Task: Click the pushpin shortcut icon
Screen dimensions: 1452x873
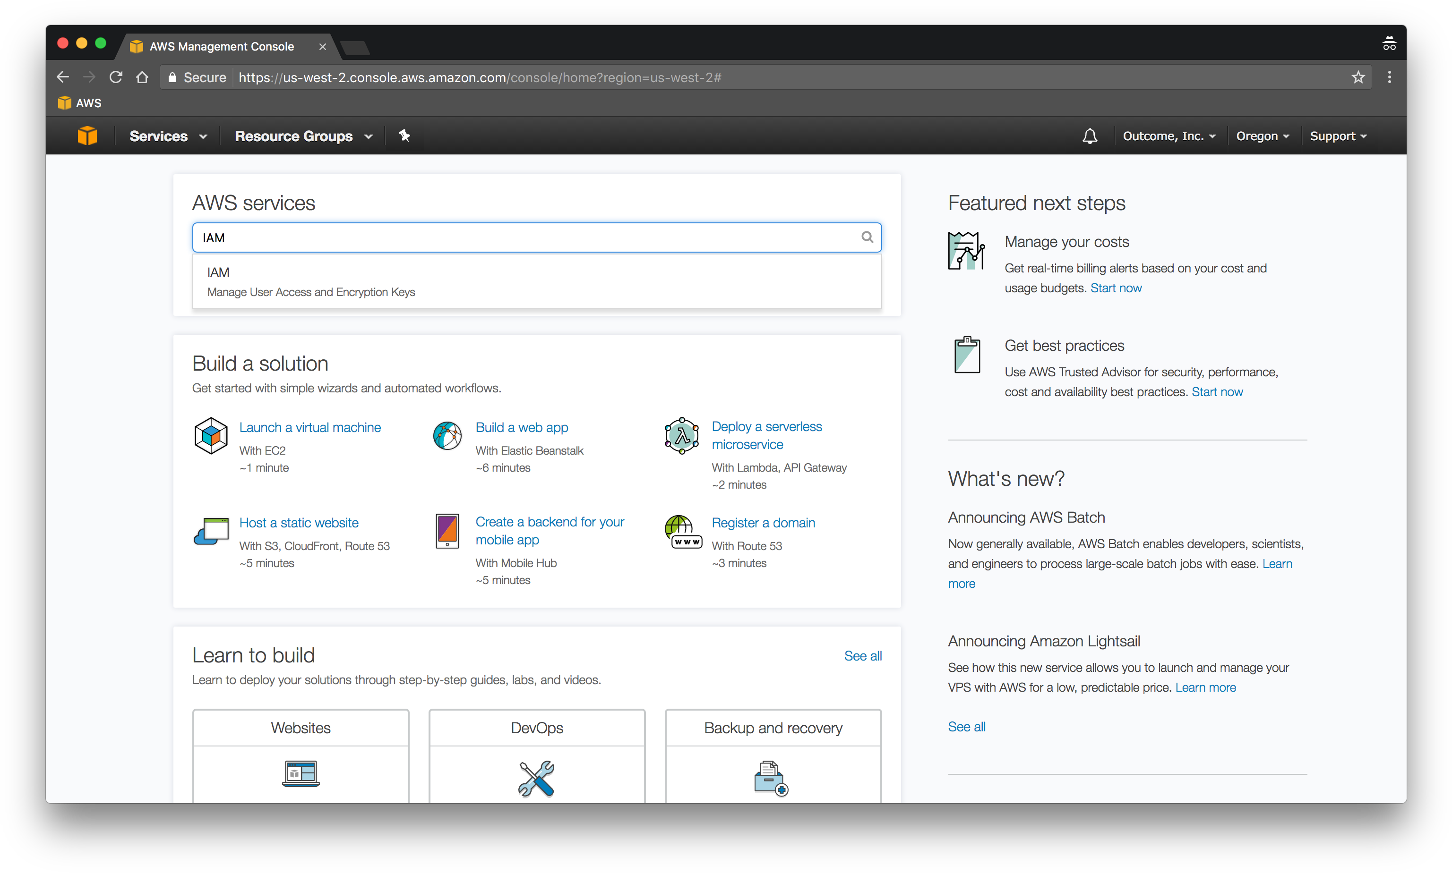Action: (x=404, y=136)
